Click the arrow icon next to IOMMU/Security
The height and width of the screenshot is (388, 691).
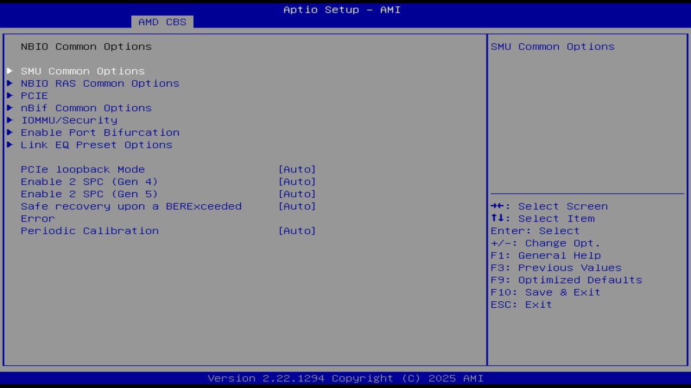9,120
